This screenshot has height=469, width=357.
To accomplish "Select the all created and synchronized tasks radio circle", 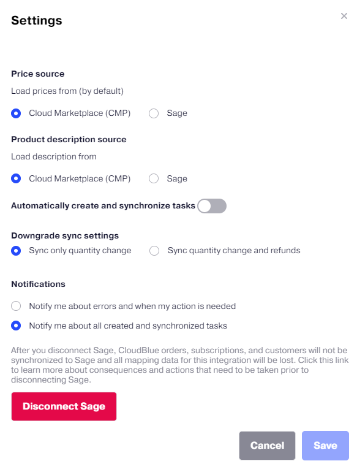I will (16, 326).
